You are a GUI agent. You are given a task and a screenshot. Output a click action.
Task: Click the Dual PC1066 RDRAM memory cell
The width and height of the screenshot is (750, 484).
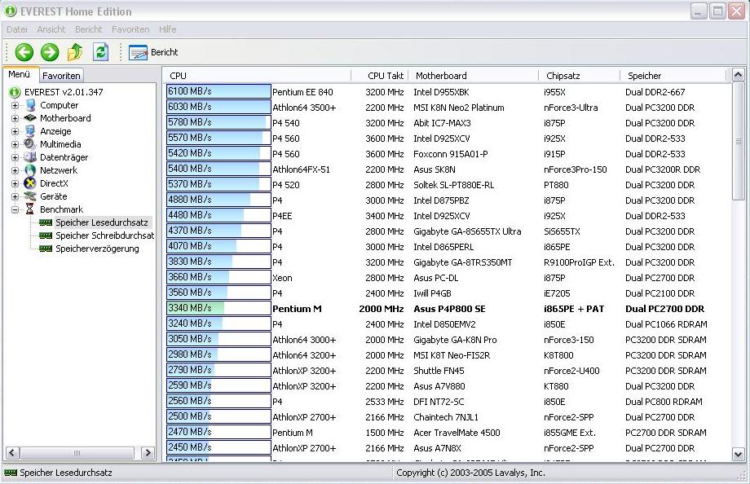tap(666, 324)
